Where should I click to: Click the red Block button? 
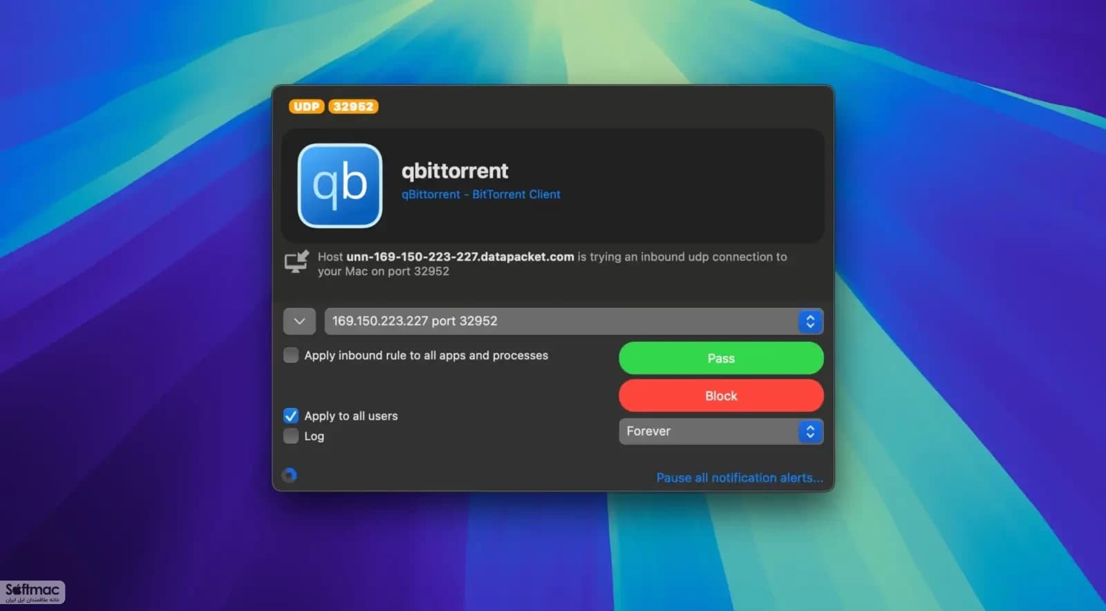click(721, 395)
